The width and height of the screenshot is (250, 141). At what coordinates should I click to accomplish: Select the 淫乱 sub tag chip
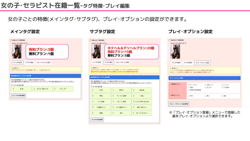142,96
